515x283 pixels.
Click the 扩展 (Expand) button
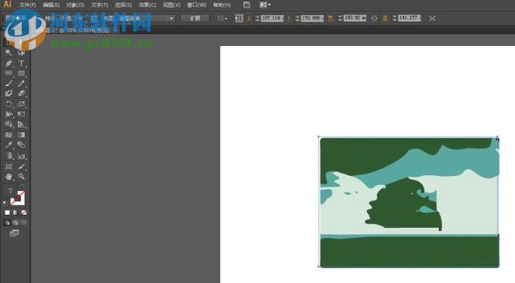pyautogui.click(x=195, y=18)
